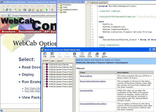This screenshot has width=156, height=112.
Task: Click the Refresh icon in the help window
Action: (x=82, y=55)
